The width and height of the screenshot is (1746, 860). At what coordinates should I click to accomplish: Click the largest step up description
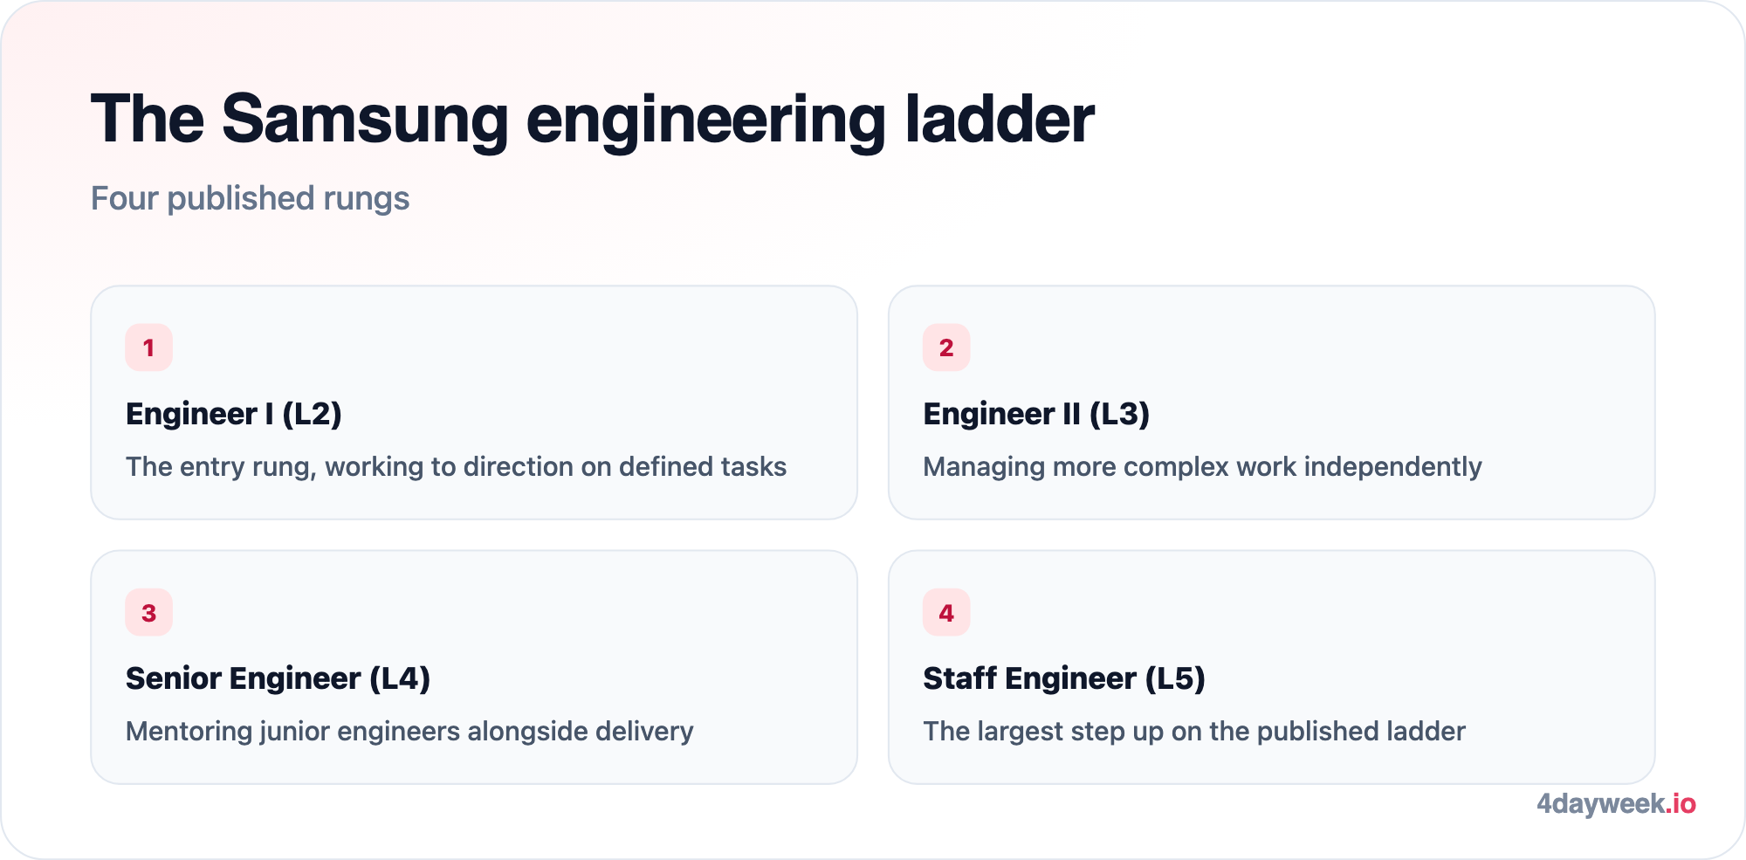tap(1194, 732)
